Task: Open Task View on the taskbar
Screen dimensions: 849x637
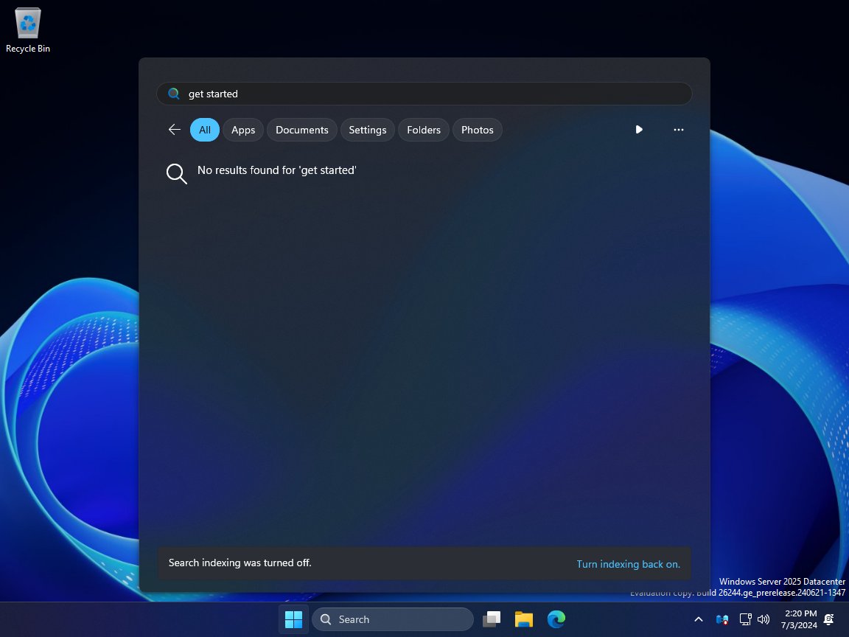Action: coord(492,619)
